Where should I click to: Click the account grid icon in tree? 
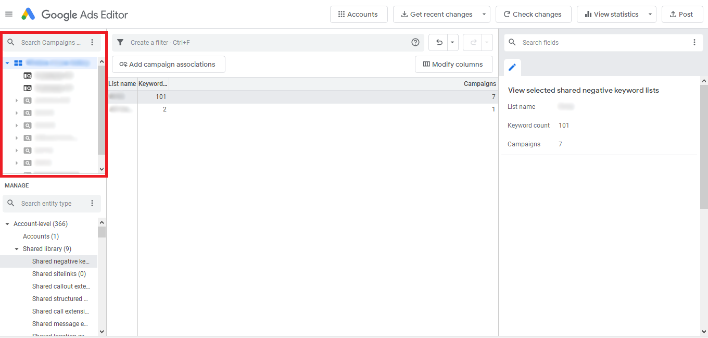coord(18,63)
